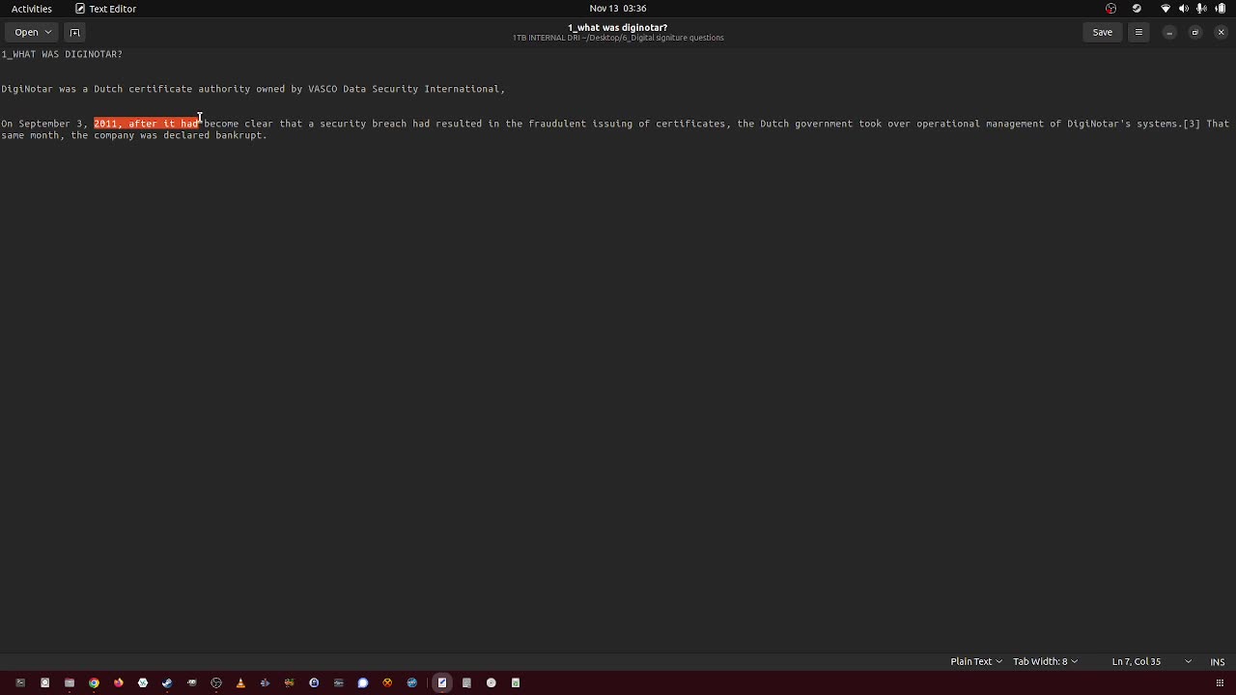Launch the Files manager in the dock

click(70, 682)
